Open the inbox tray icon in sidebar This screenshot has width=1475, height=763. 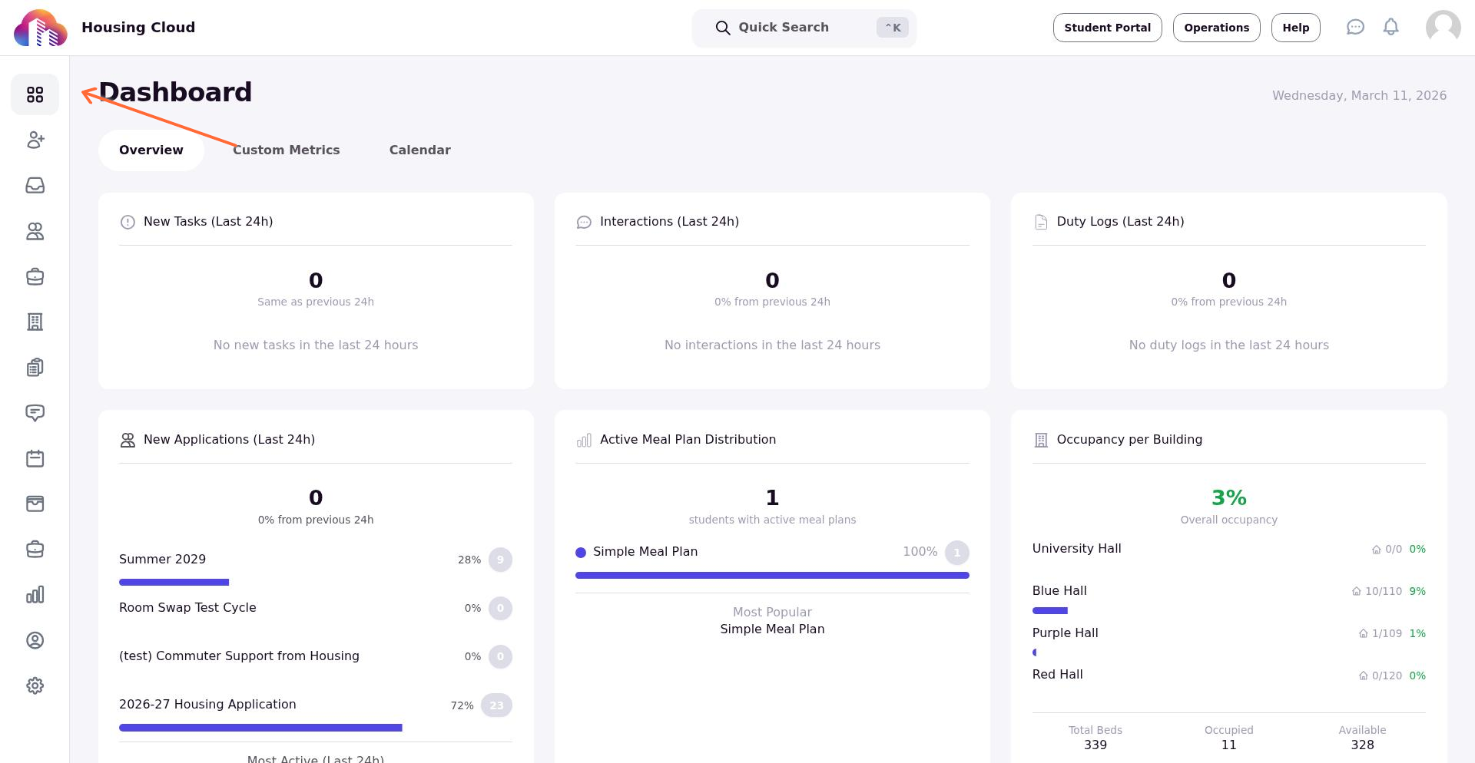[35, 185]
